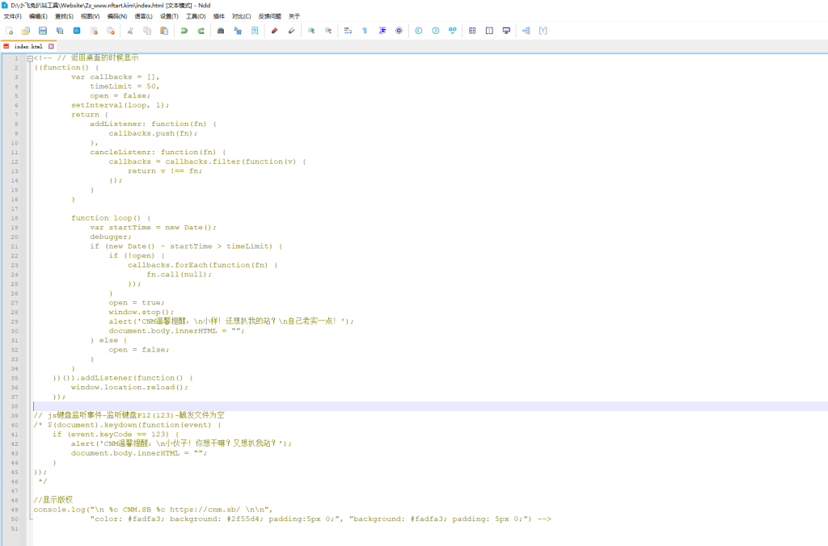The image size is (828, 546).
Task: Toggle show all characters pilcrow icon
Action: click(x=365, y=31)
